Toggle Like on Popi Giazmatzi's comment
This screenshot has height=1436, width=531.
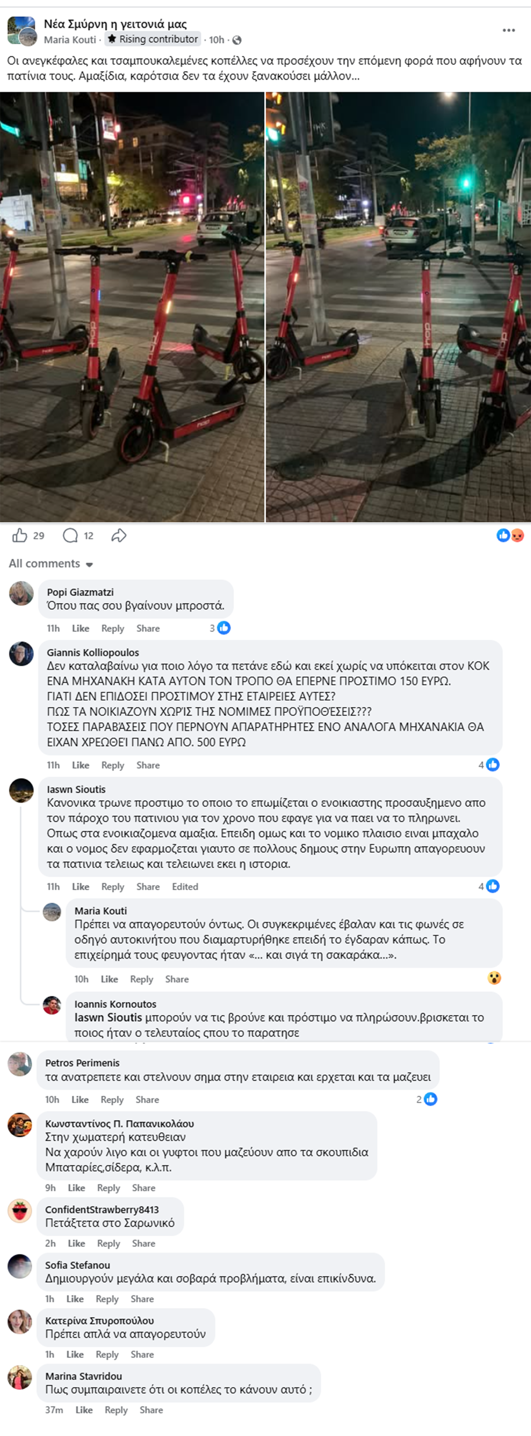pyautogui.click(x=80, y=628)
